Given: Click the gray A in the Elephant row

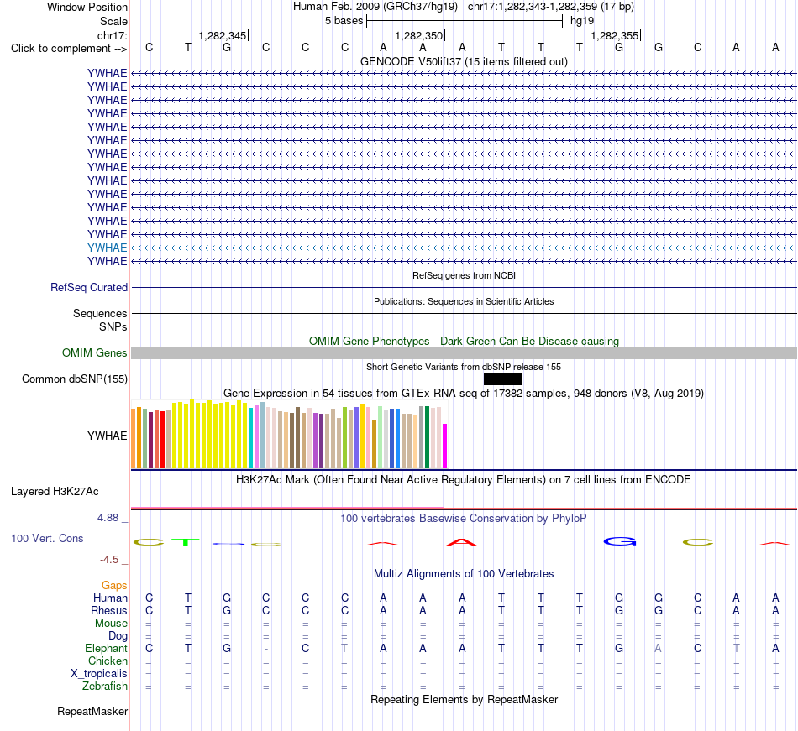Looking at the screenshot, I should pos(658,648).
